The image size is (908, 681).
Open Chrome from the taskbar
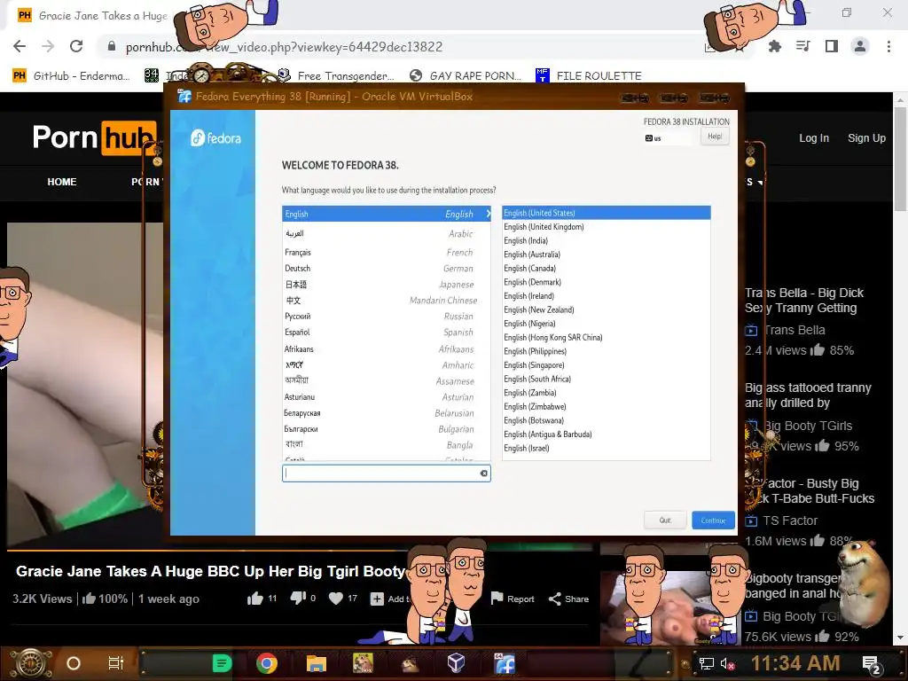coord(267,663)
